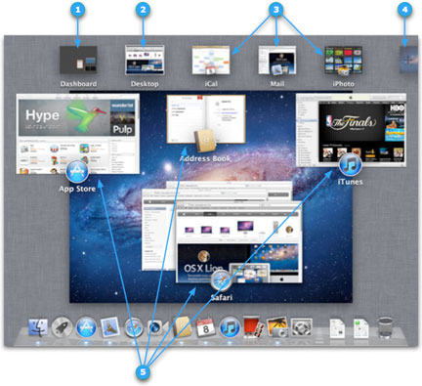Screen dimensions: 422x386
Task: Open System Preferences gear in Dock
Action: pos(302,327)
